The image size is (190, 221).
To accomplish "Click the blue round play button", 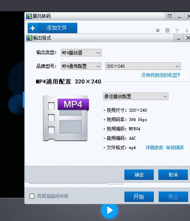I will pyautogui.click(x=109, y=210).
